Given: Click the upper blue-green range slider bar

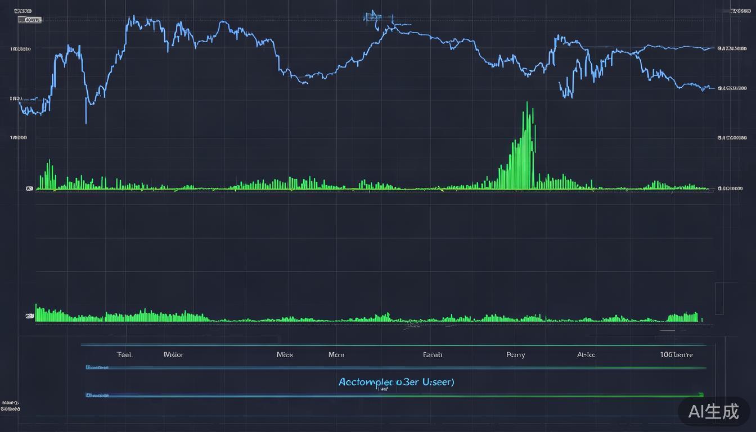Looking at the screenshot, I should coord(394,368).
